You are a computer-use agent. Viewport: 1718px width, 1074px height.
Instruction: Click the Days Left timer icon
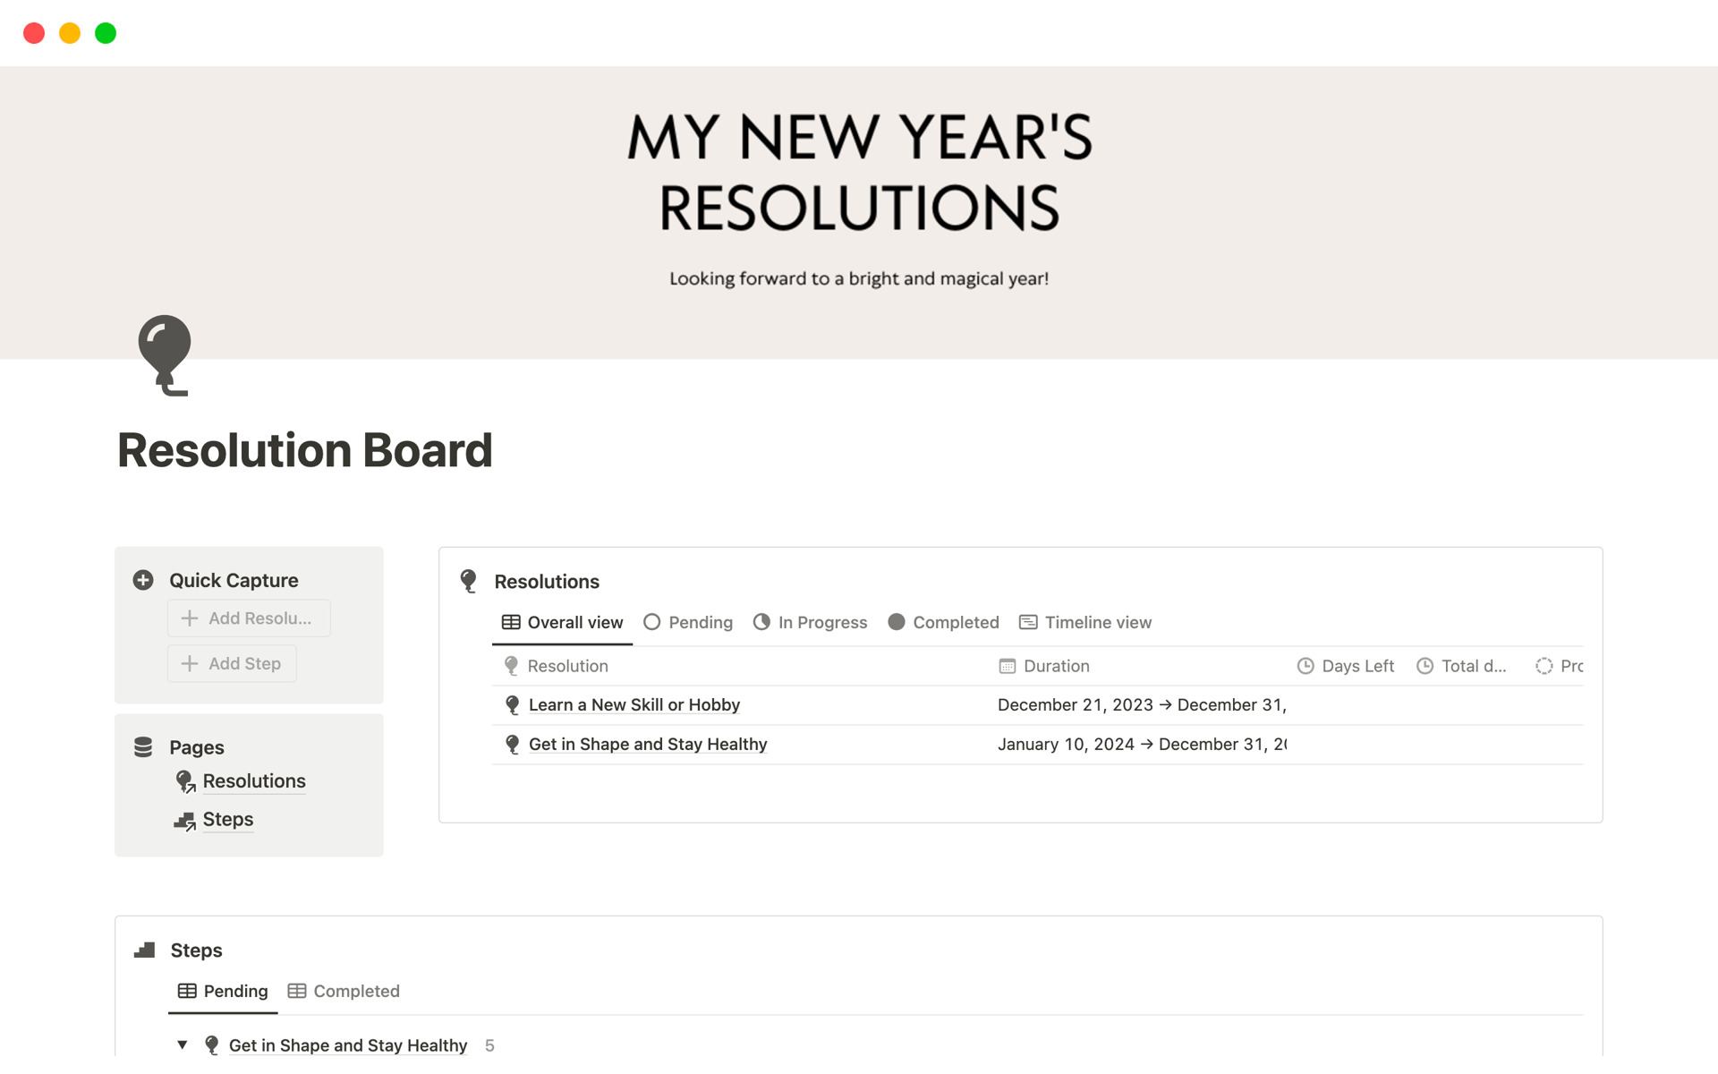click(x=1306, y=666)
